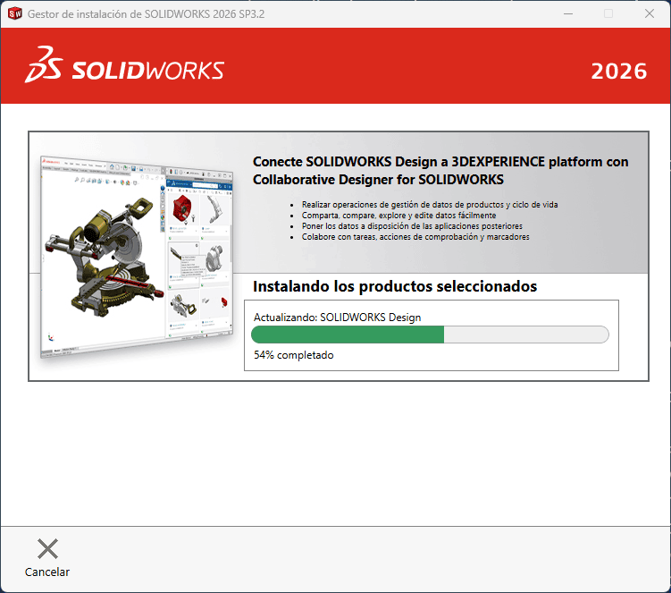The width and height of the screenshot is (671, 593).
Task: Click the 'Conecte SOLIDWORKS Design a 3DEXPERIENCE' headline
Action: tap(440, 171)
